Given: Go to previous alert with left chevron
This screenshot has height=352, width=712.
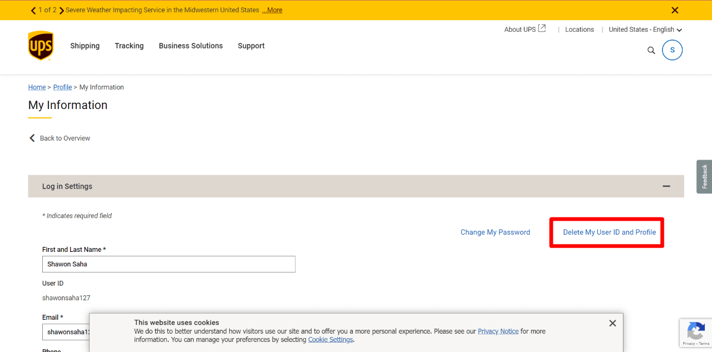Looking at the screenshot, I should tap(33, 10).
